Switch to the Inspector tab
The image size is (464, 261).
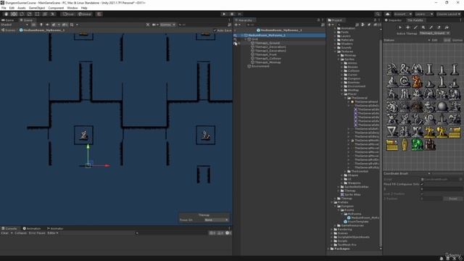(x=393, y=20)
